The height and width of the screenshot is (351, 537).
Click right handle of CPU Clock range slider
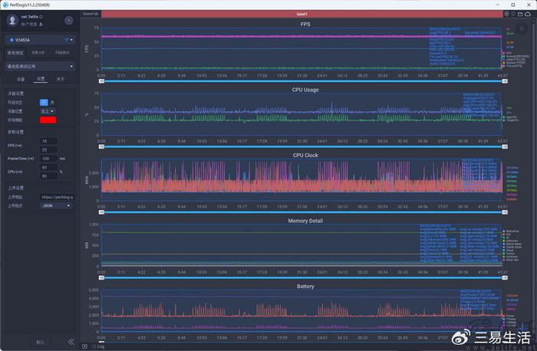tap(505, 212)
